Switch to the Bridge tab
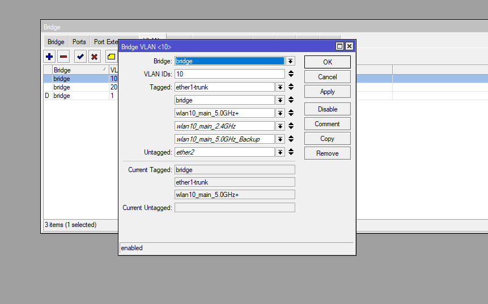488x304 pixels. click(x=56, y=42)
